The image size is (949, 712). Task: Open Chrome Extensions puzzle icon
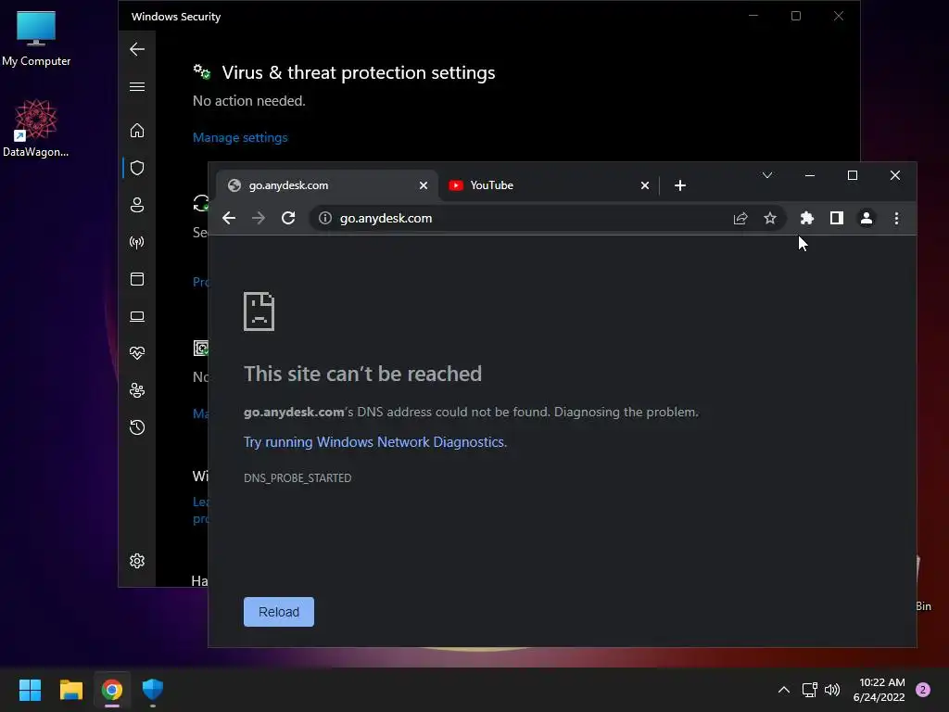click(x=807, y=218)
